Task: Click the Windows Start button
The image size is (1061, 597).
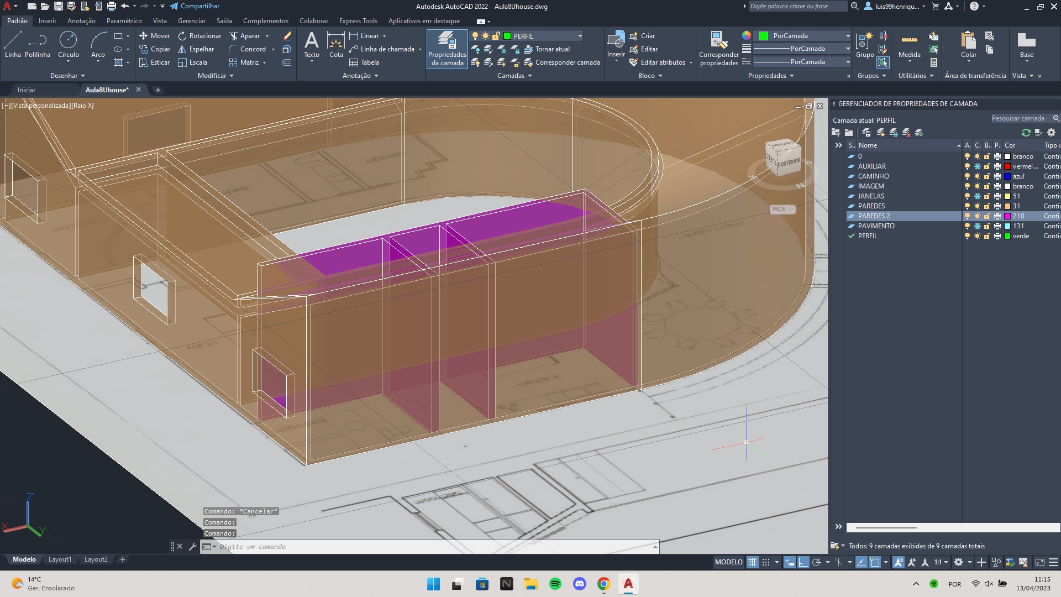Action: (x=434, y=584)
